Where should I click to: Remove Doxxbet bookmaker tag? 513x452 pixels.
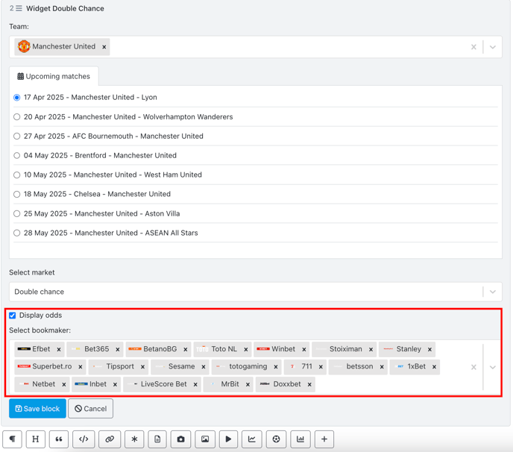(x=309, y=385)
